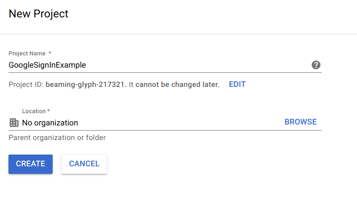
Task: Click the New Project heading
Action: pos(39,14)
